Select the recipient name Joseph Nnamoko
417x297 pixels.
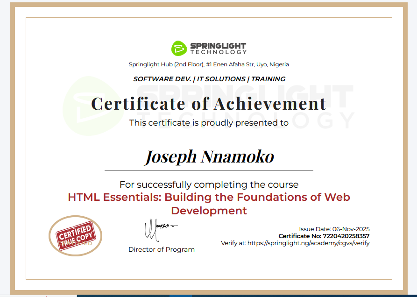(209, 156)
